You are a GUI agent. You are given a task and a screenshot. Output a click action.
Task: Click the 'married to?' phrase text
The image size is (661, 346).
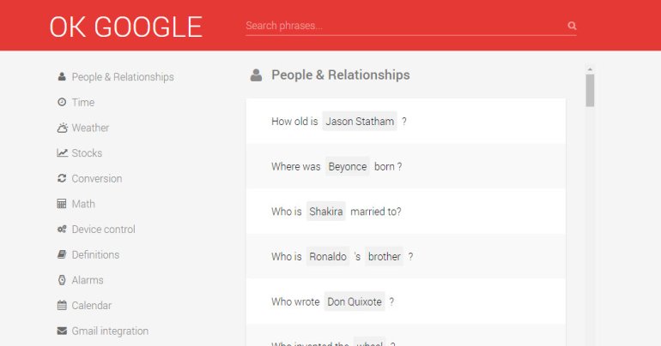pos(376,212)
